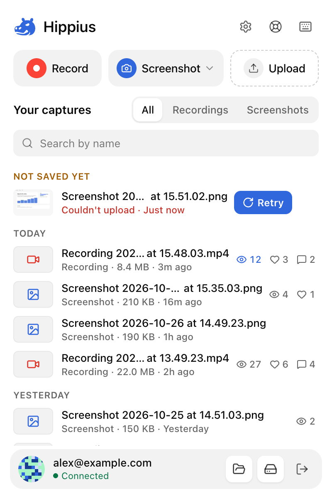Open captures folder icon button
Image resolution: width=332 pixels, height=499 pixels.
pos(239,469)
